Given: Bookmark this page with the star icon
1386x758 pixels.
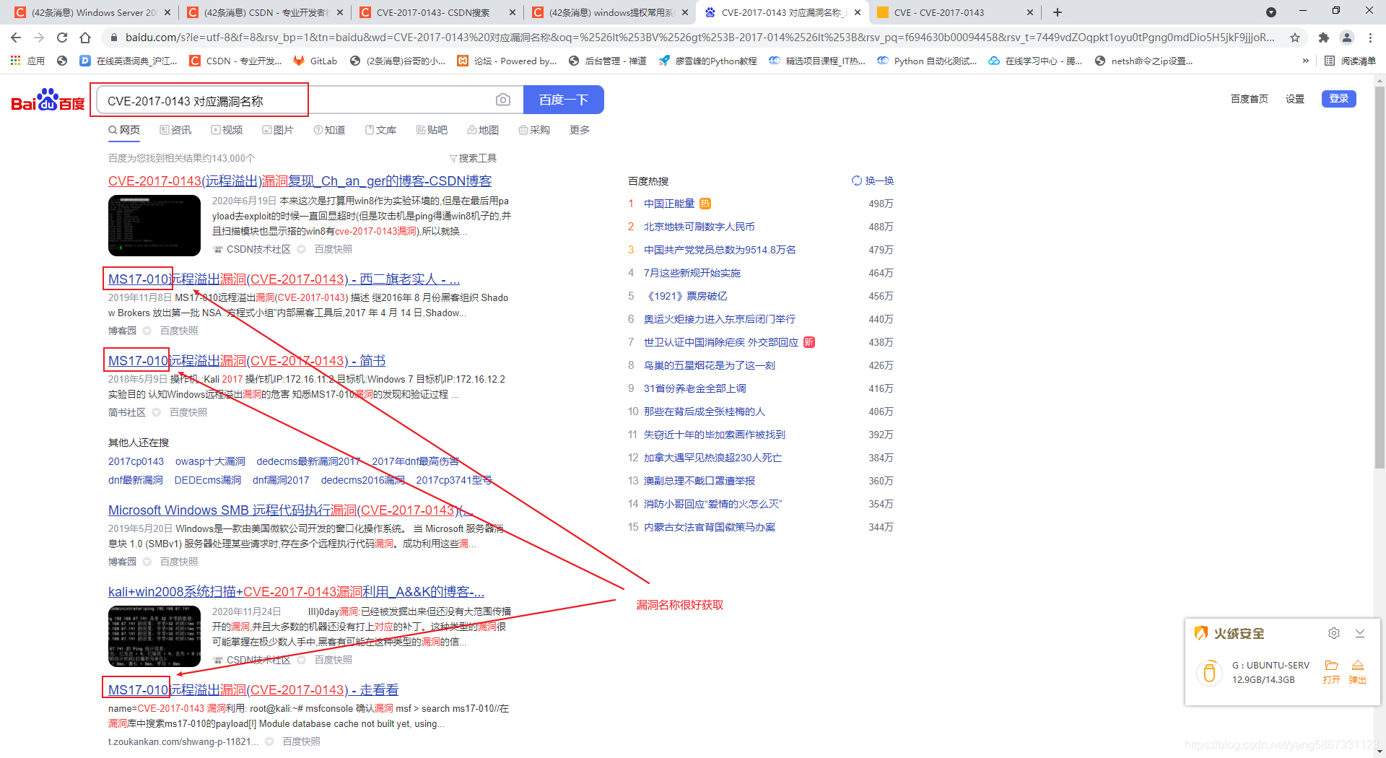Looking at the screenshot, I should [x=1295, y=38].
